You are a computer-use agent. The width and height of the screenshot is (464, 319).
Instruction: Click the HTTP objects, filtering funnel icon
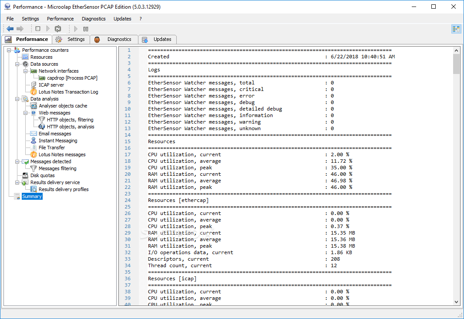point(42,120)
